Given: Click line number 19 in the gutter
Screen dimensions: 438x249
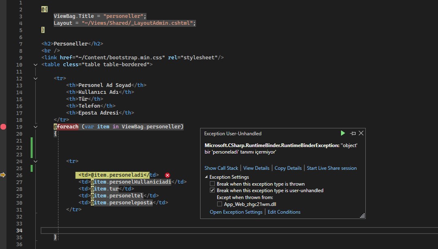Looking at the screenshot, I should click(x=19, y=127).
